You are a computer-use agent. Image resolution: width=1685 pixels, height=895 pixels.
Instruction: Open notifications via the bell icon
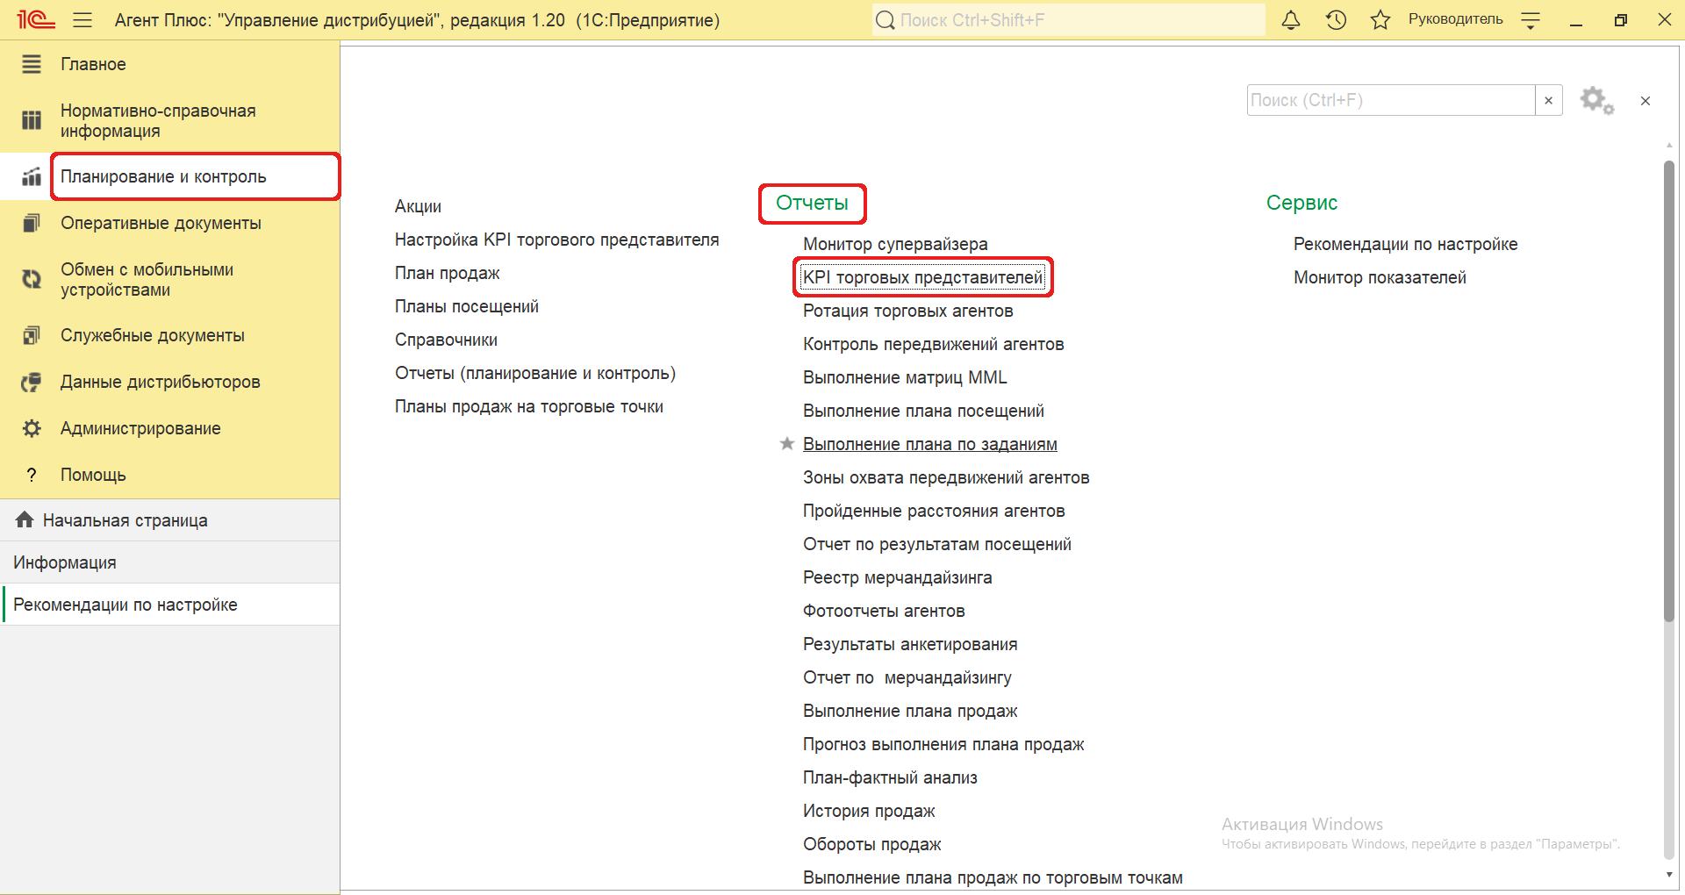point(1290,19)
